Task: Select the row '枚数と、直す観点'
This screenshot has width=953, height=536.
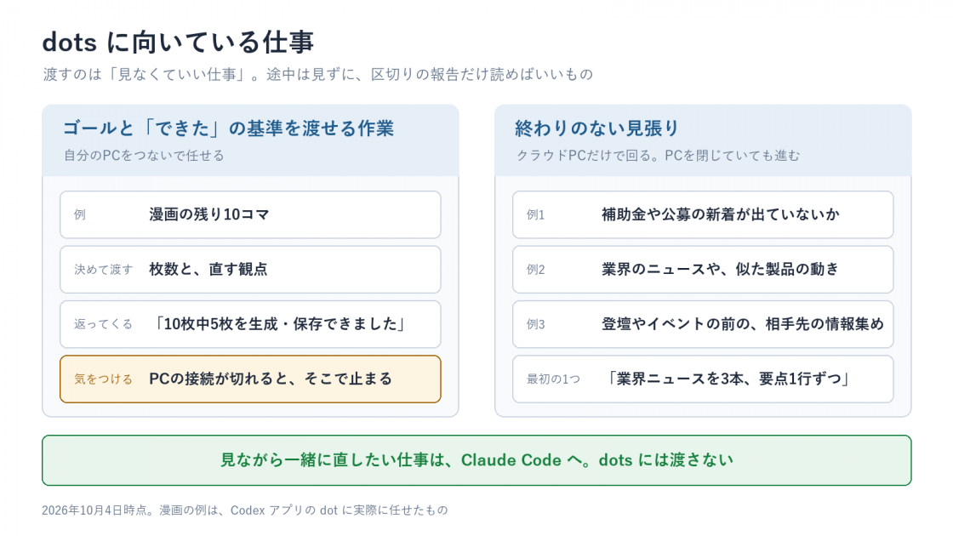Action: click(x=250, y=269)
